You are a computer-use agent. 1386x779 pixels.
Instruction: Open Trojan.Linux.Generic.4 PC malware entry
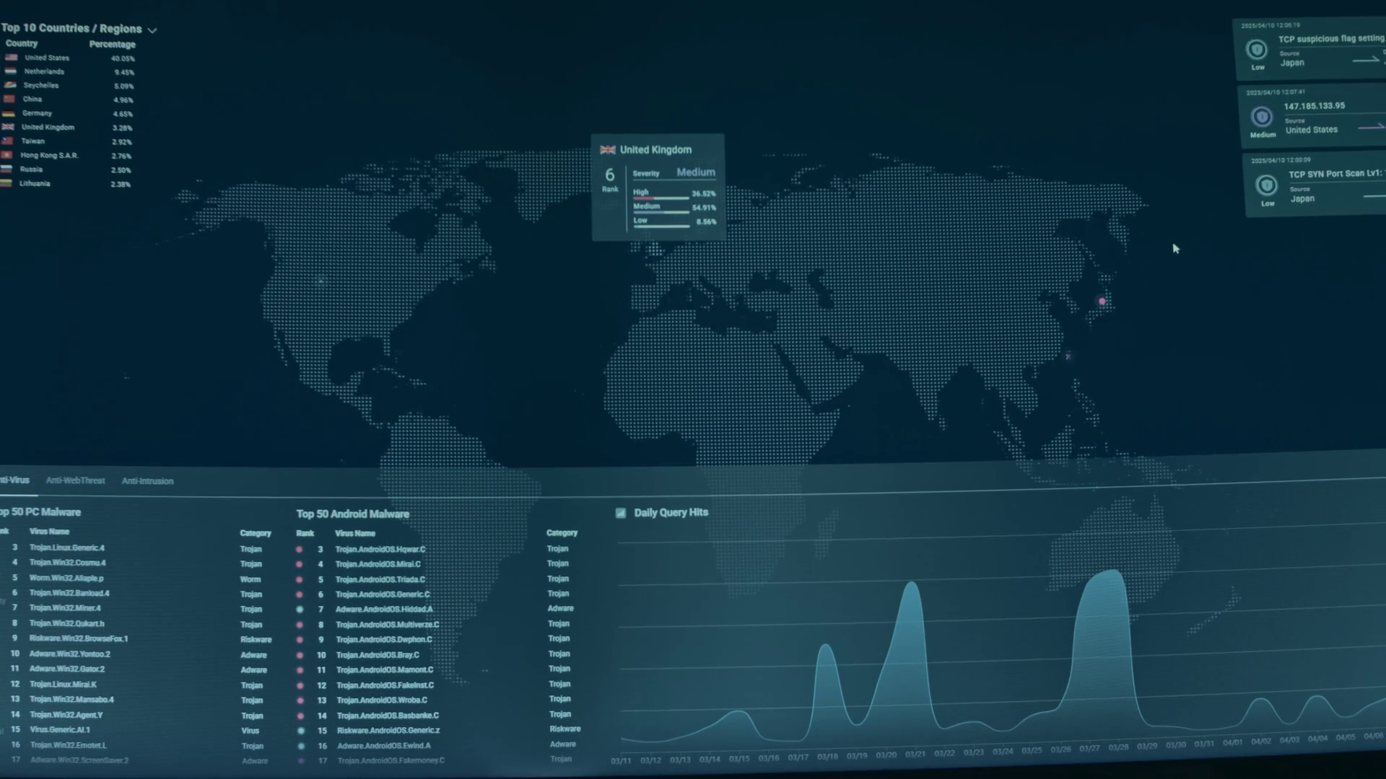tap(67, 547)
